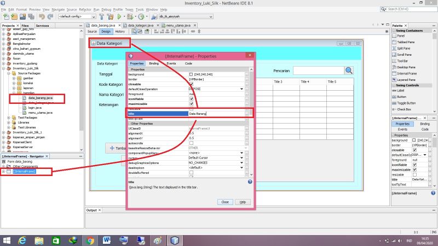Screen dimensions: 438x246
Task: Click the magnifier search button beside Pencarian
Action: (349, 71)
